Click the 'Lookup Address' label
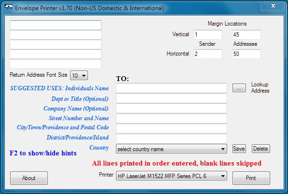This screenshot has height=194, width=288. tap(260, 88)
